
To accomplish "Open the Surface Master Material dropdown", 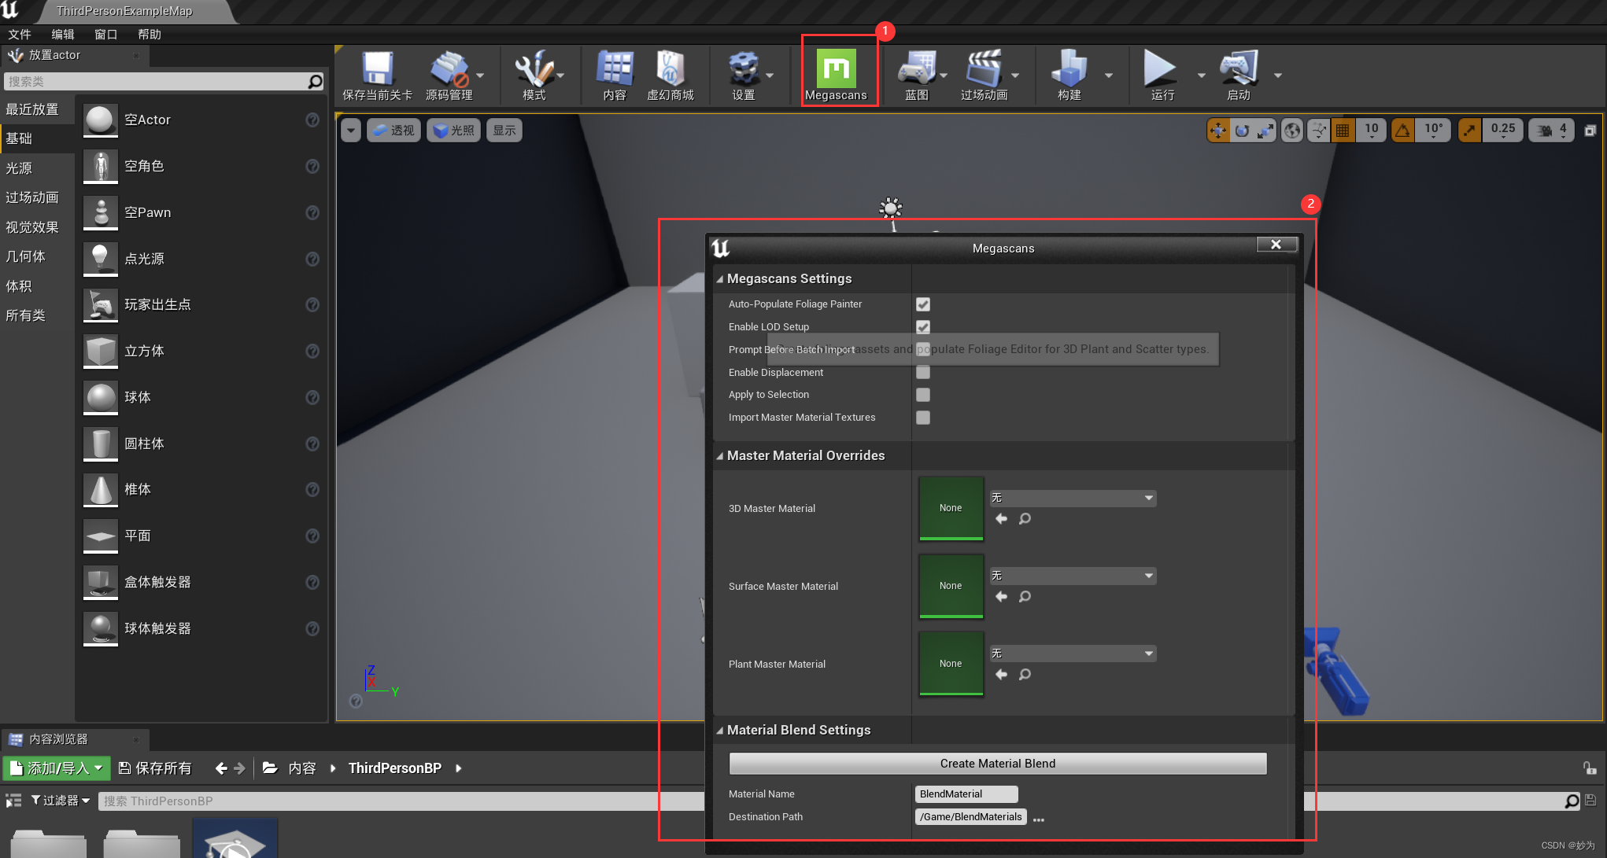I will click(1073, 576).
